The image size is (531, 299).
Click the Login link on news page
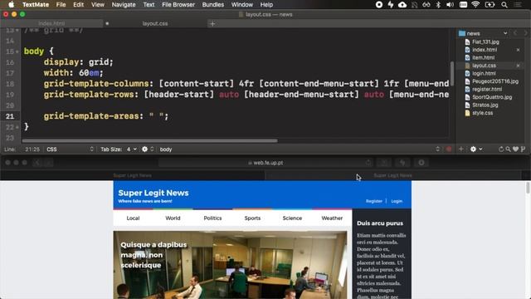tap(397, 201)
